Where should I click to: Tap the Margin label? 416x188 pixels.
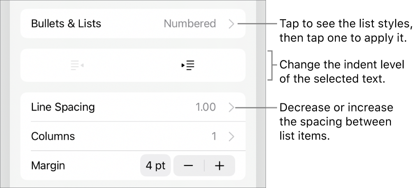tap(48, 166)
